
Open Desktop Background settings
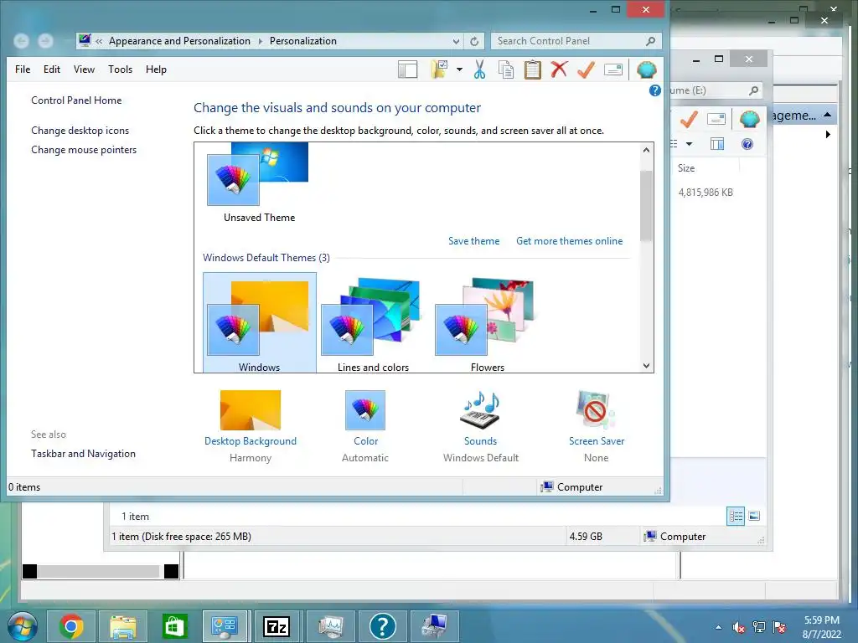pyautogui.click(x=250, y=409)
